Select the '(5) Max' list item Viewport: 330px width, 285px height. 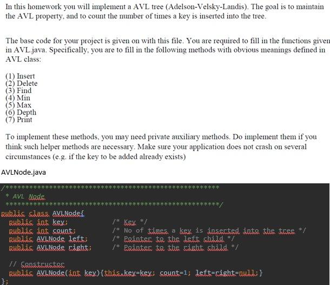tap(18, 105)
